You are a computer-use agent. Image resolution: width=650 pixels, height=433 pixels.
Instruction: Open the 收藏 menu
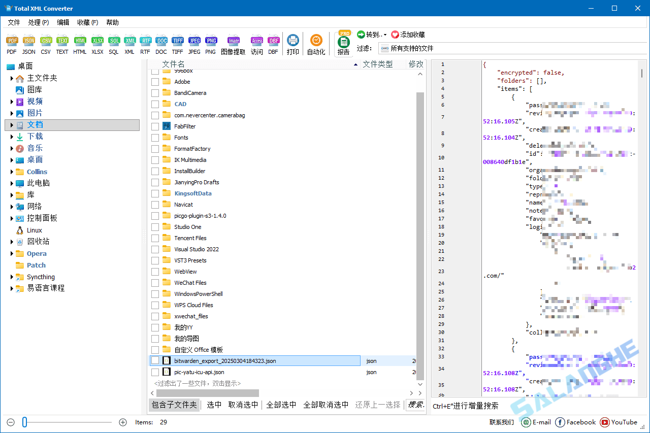[x=87, y=22]
